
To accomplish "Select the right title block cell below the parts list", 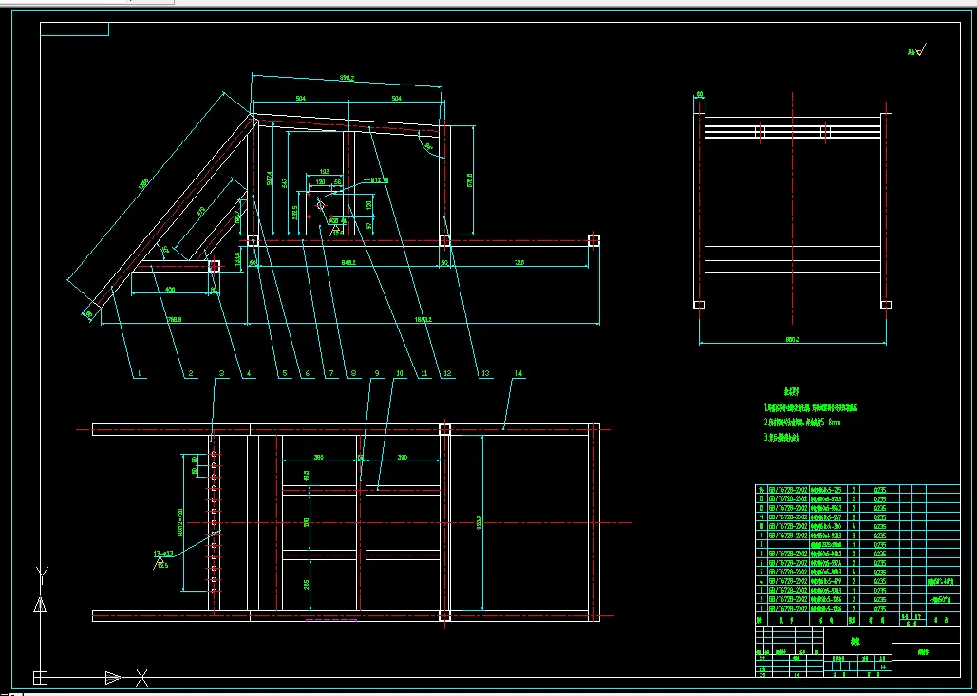I will click(926, 651).
